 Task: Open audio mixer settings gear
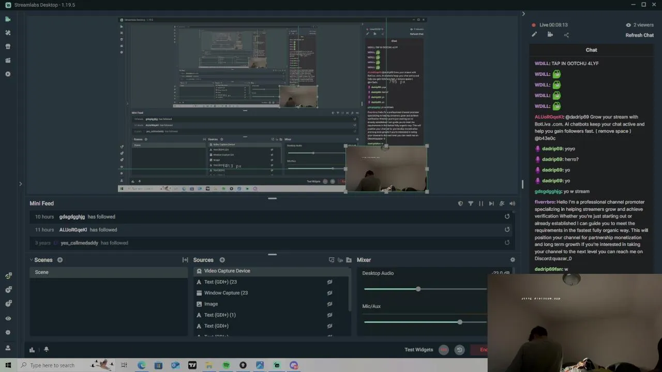(513, 260)
